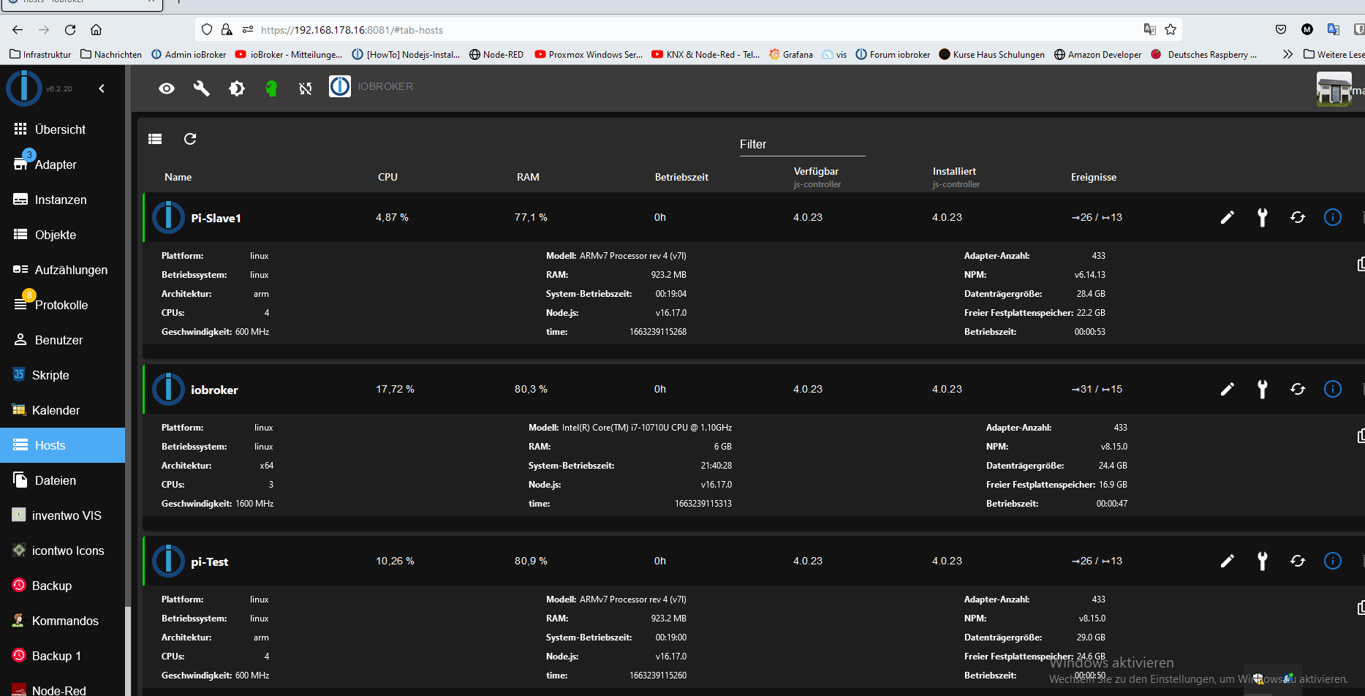Viewport: 1365px width, 696px height.
Task: Open Grafana bookmark
Action: coord(791,54)
